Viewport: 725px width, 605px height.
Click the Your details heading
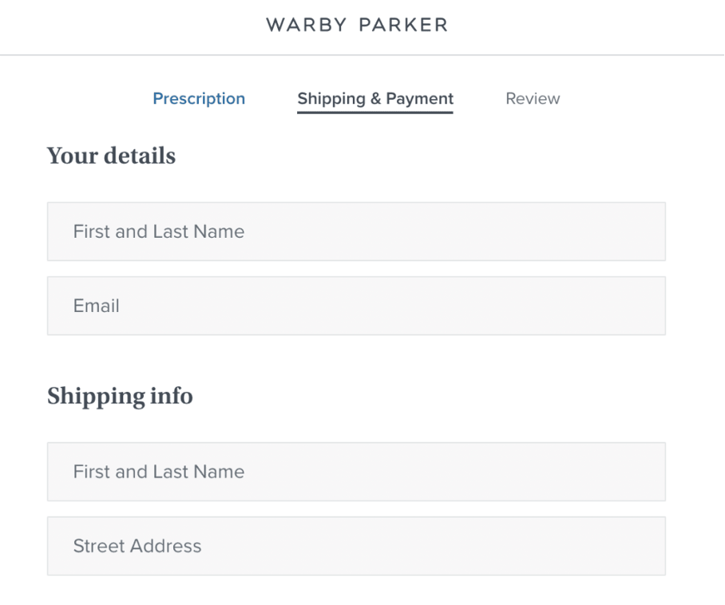coord(112,156)
